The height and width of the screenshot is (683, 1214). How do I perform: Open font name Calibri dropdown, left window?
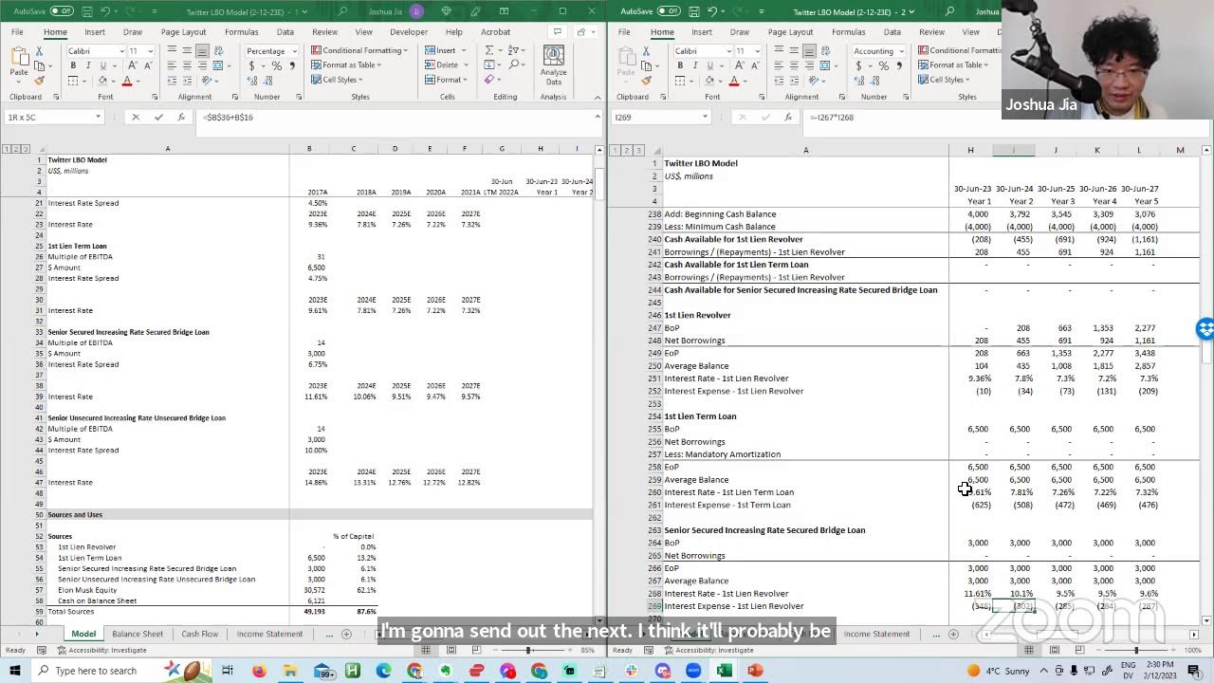121,51
